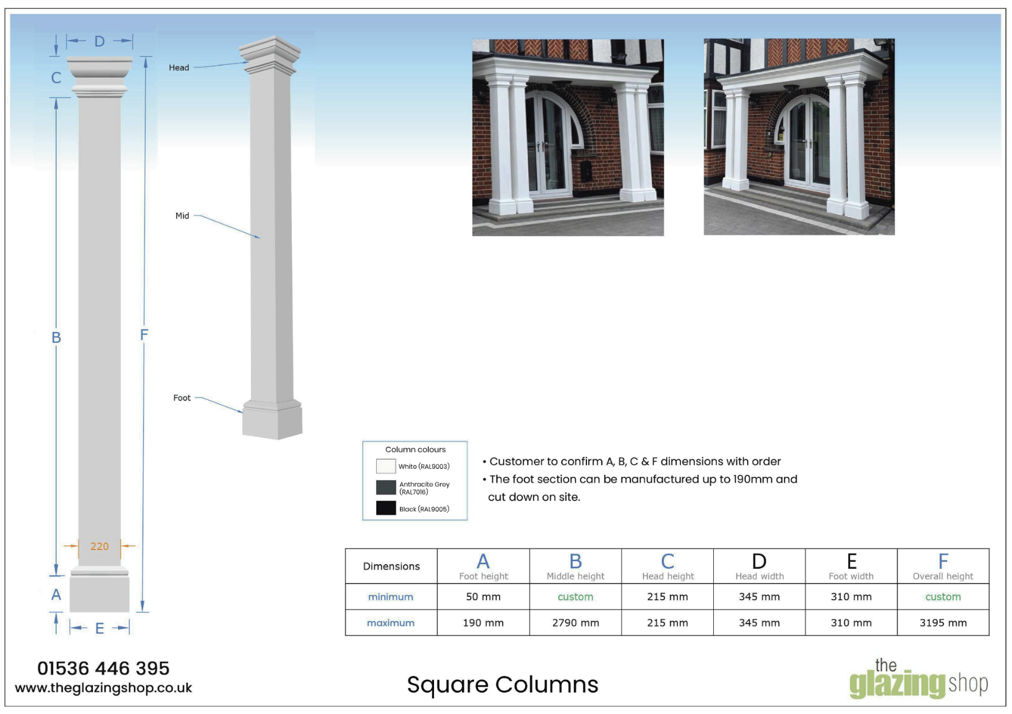Select the 3195 mm overall height cell

point(942,623)
